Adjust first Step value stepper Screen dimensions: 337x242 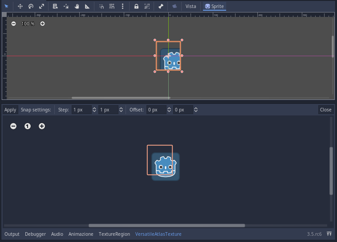point(94,110)
